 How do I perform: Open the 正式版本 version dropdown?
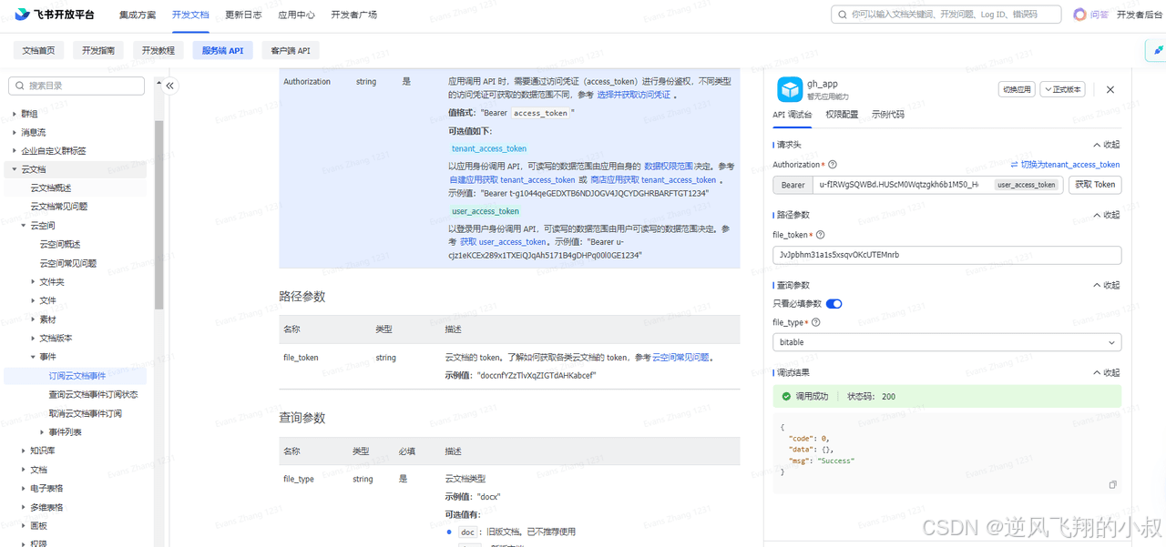(1063, 90)
